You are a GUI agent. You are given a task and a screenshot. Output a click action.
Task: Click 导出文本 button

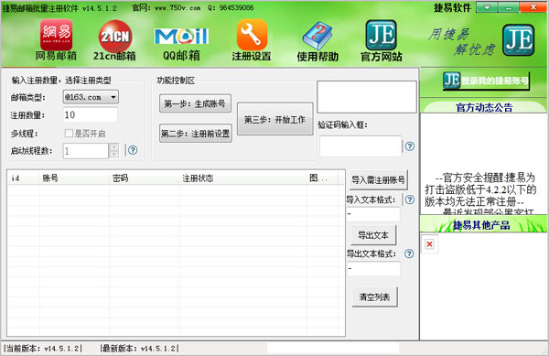(373, 235)
